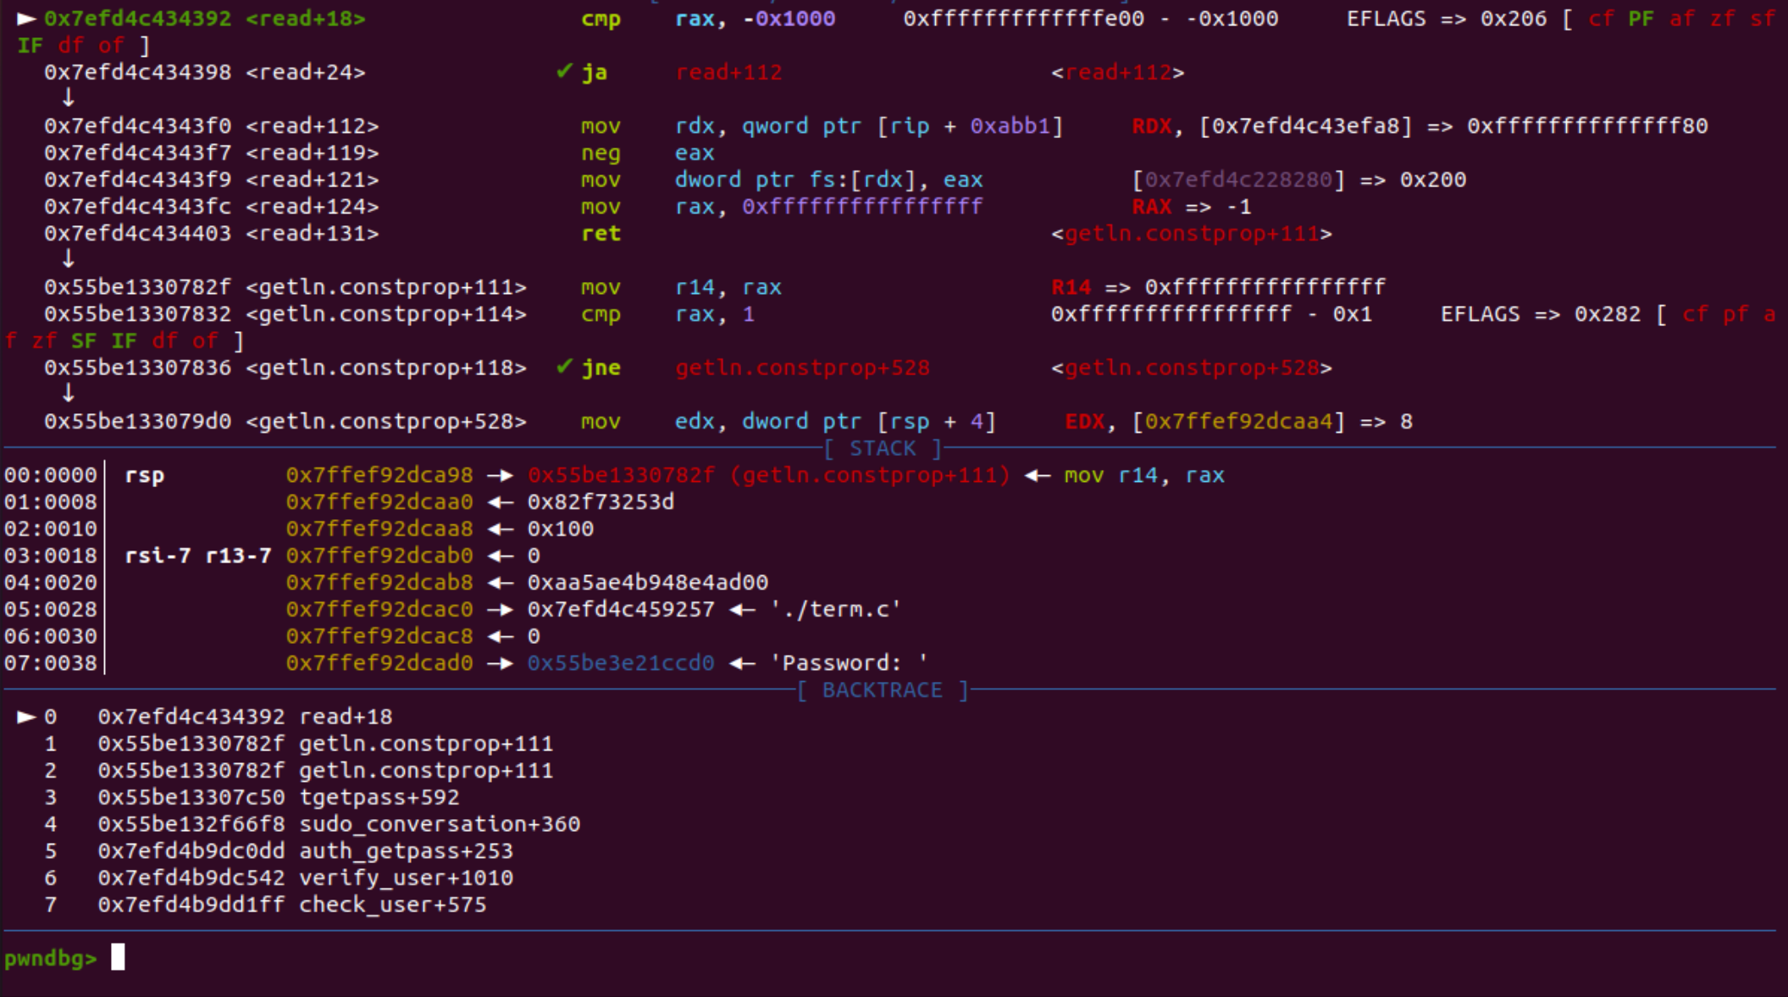Select the red read+112 jump target operand

(728, 73)
